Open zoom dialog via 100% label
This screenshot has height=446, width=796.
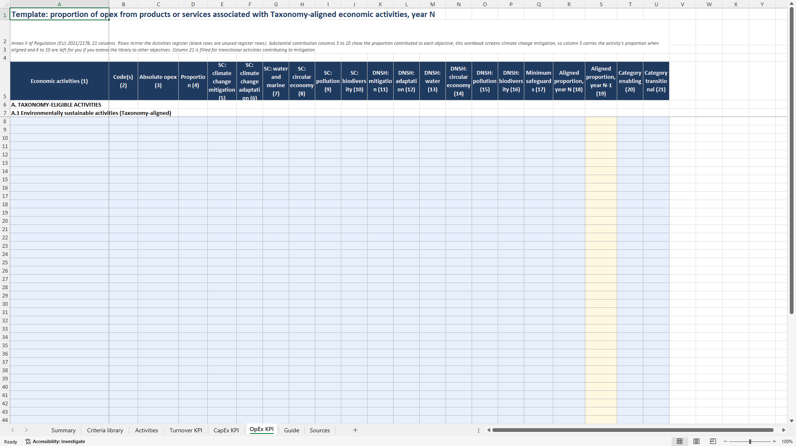coord(787,441)
